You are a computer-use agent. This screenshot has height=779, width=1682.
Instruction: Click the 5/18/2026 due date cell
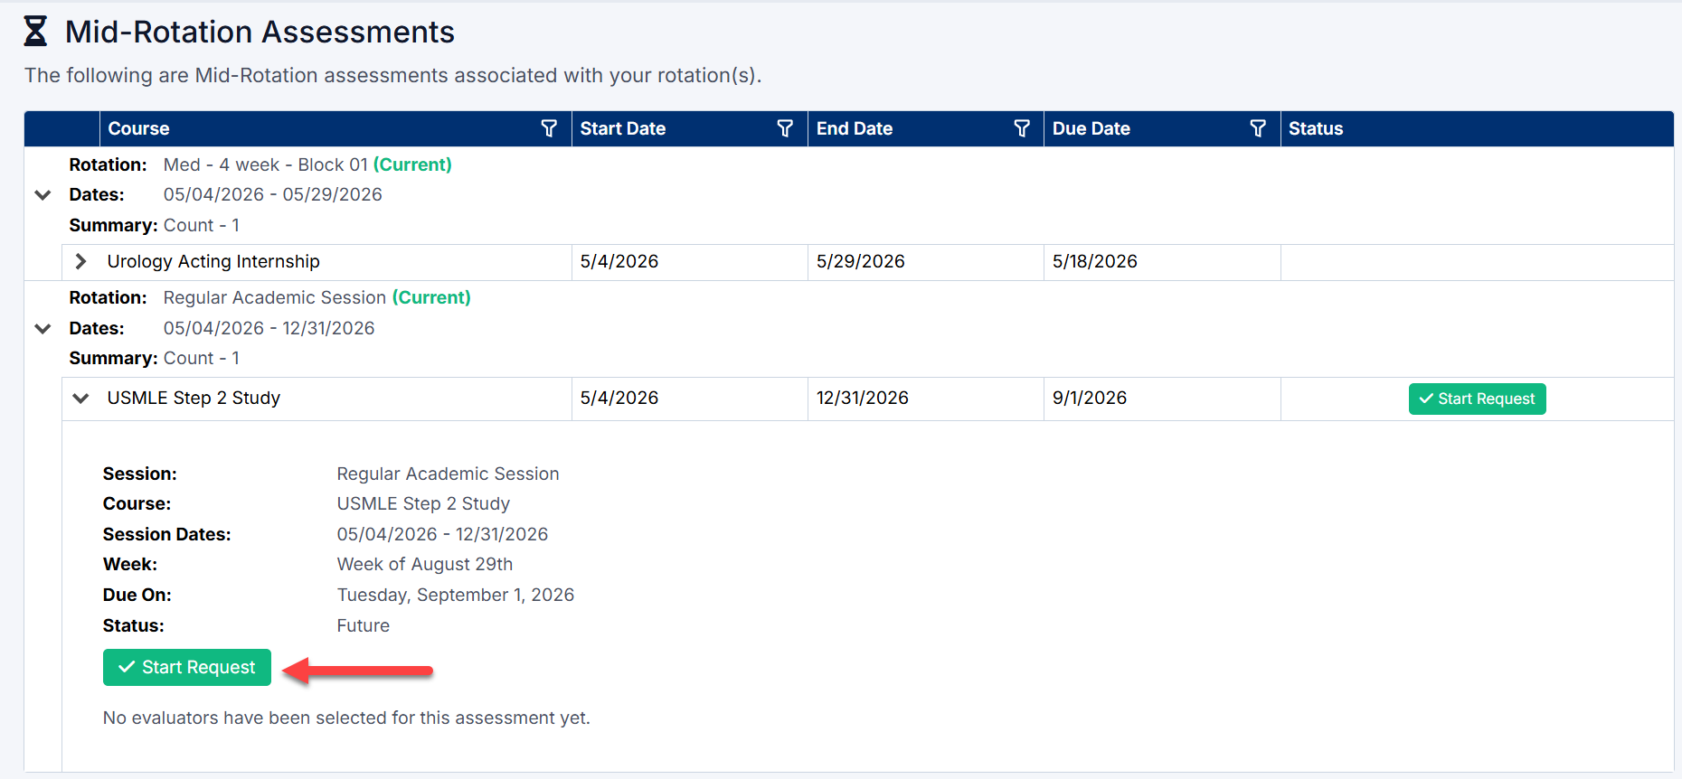point(1162,262)
